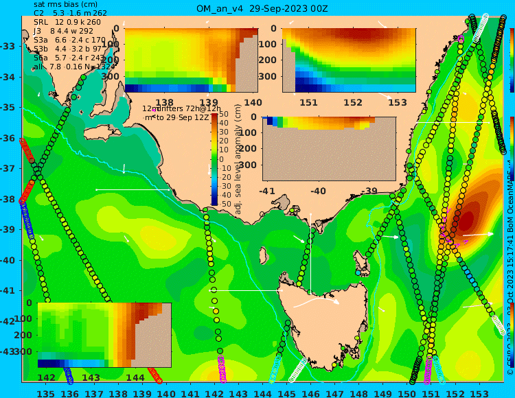Click the longitude tick label 146

coord(310,393)
